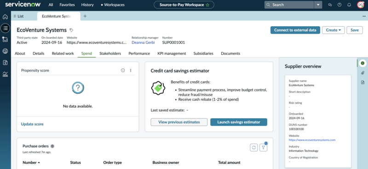Open Propensity score more options menu
Screen dimensions: 368x169
pos(131,70)
